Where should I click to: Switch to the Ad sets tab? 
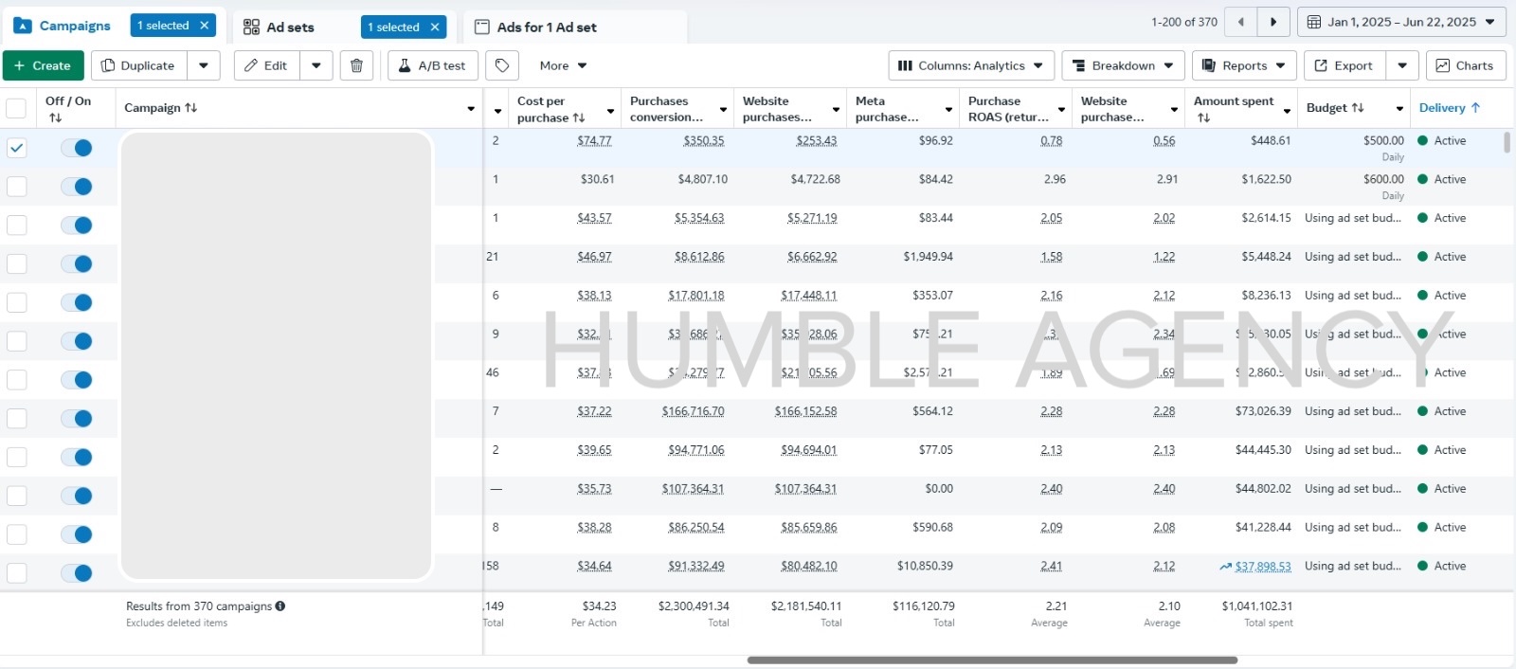click(290, 27)
